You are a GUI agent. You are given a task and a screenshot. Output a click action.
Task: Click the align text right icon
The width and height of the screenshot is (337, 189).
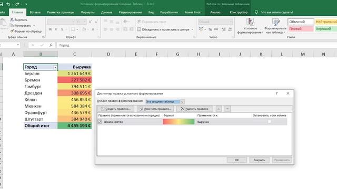click(x=117, y=29)
